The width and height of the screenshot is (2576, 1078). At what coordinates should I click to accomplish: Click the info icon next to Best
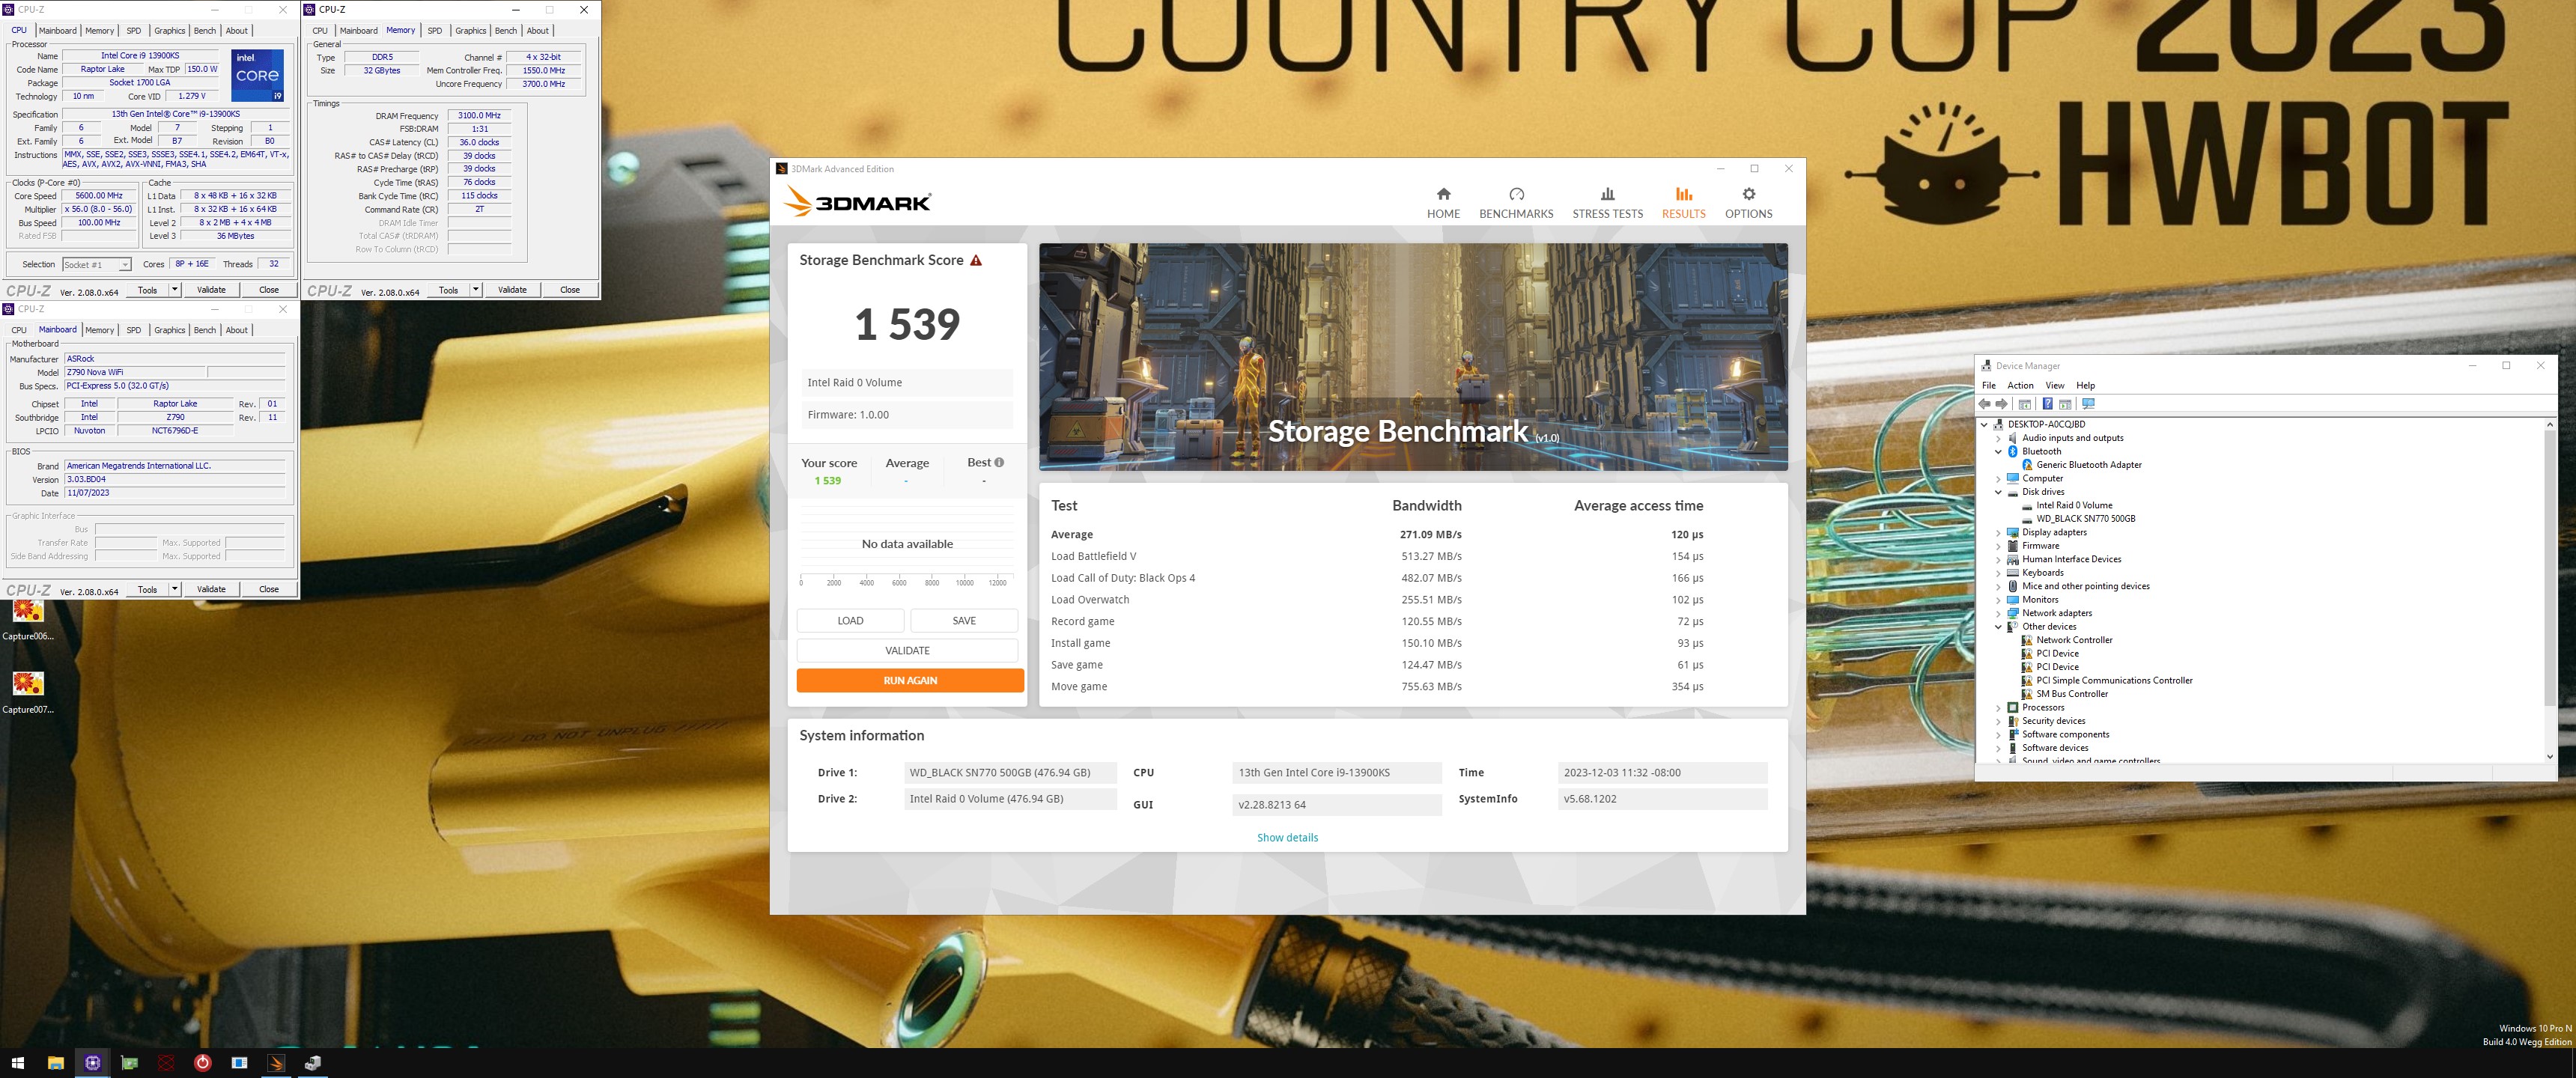tap(999, 462)
